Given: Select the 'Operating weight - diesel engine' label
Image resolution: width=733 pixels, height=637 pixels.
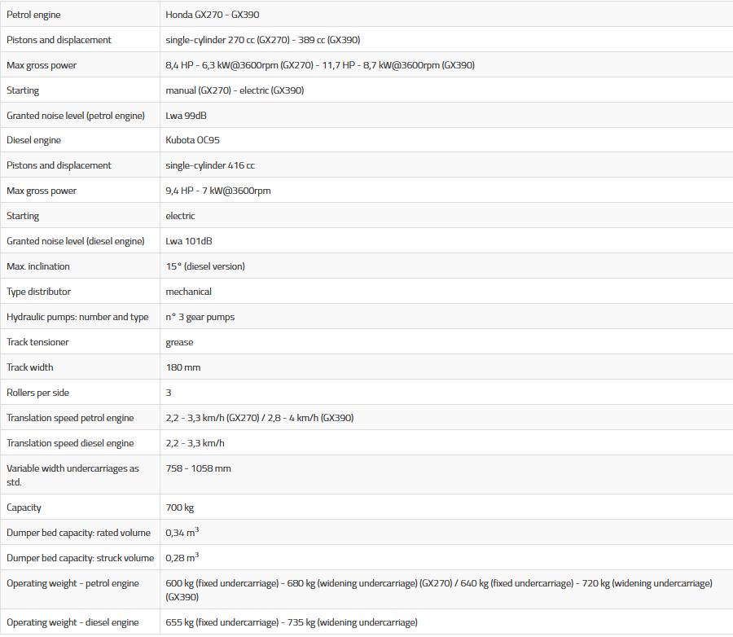Looking at the screenshot, I should click(x=72, y=622).
